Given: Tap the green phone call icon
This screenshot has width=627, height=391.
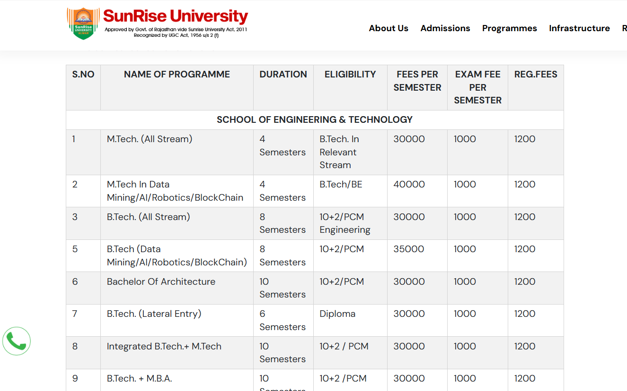Looking at the screenshot, I should (17, 341).
